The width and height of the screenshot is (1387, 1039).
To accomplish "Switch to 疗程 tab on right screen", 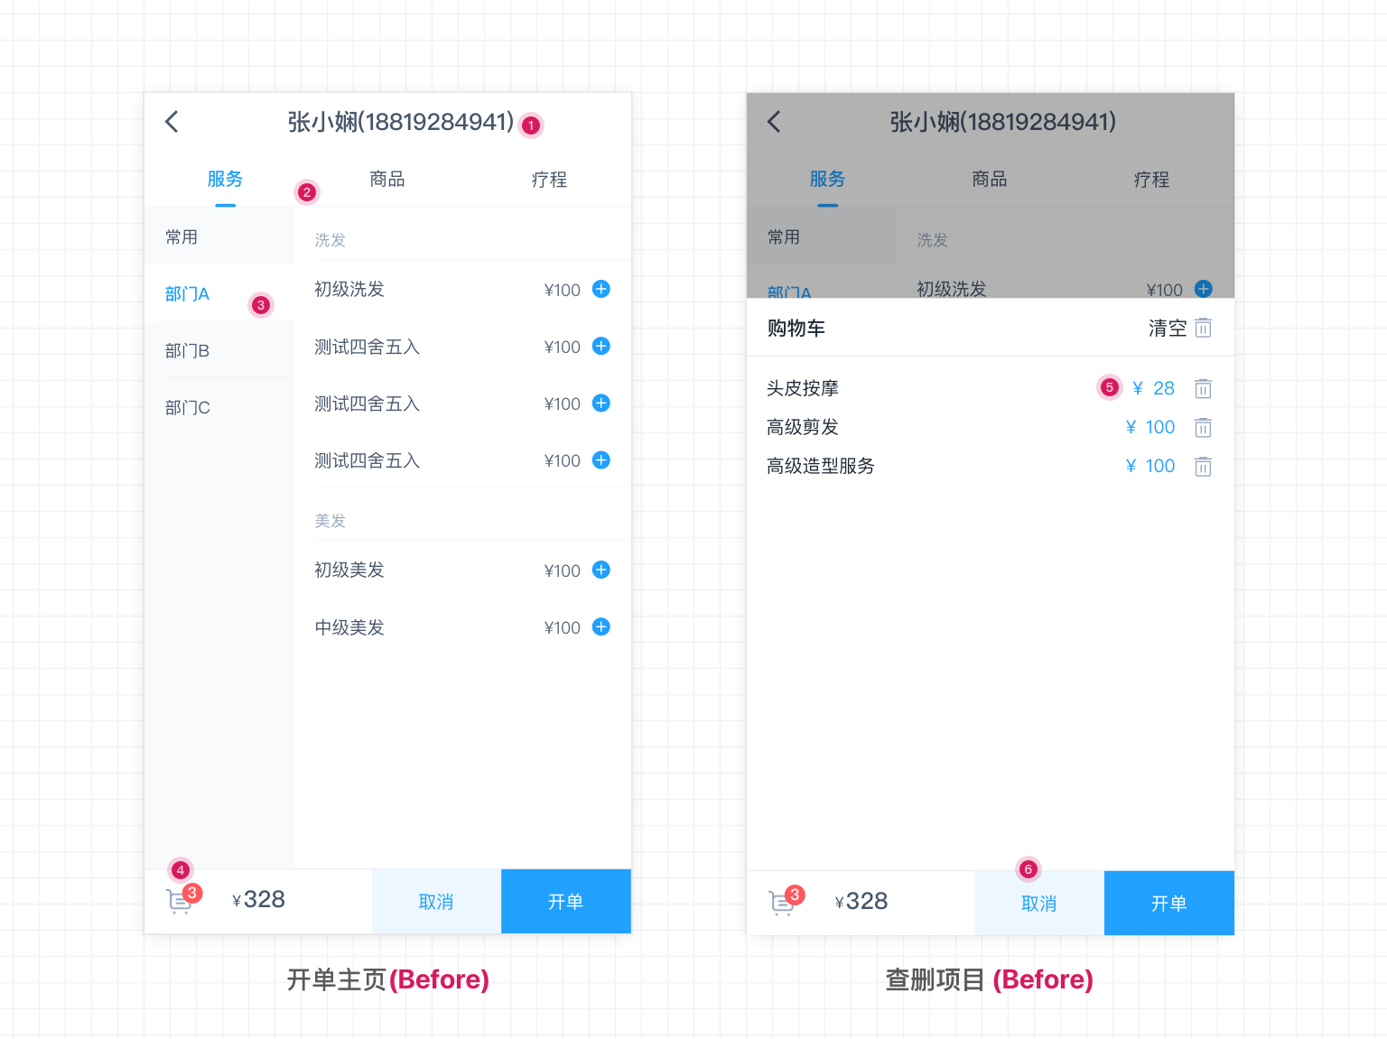I will coord(1151,179).
